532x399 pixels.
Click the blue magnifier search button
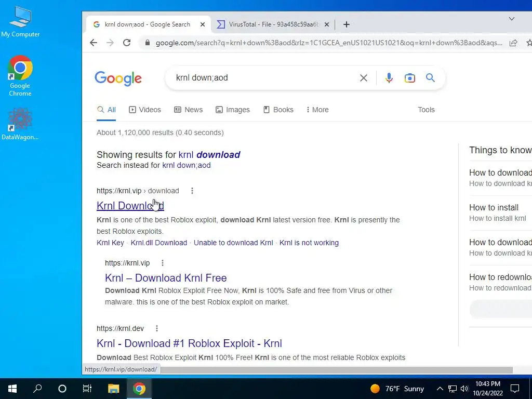(430, 78)
